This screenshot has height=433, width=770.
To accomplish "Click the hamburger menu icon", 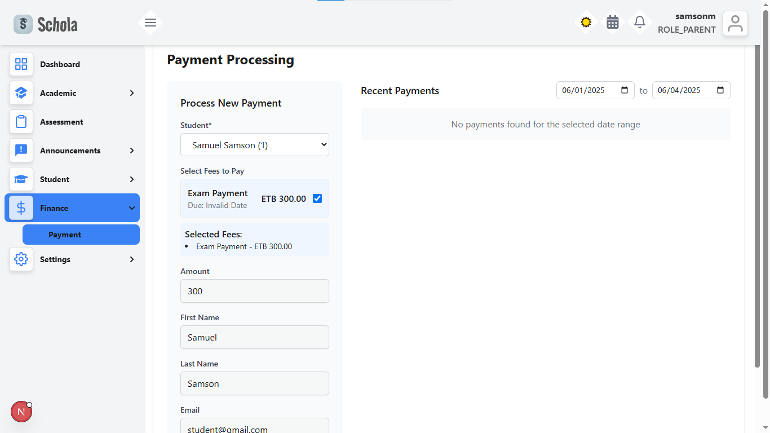I will click(151, 23).
